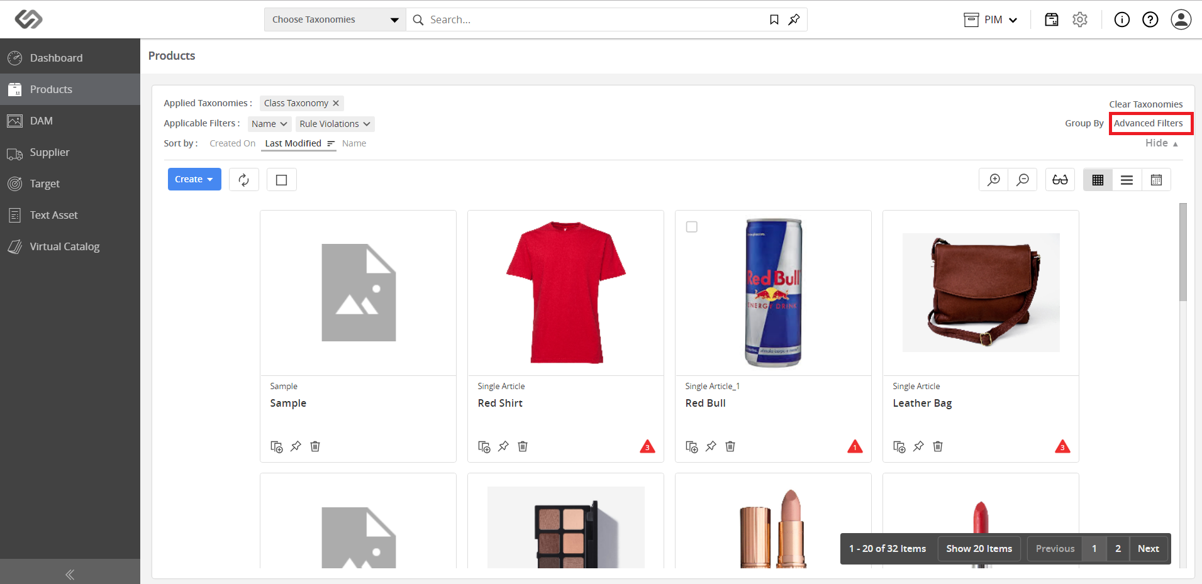Expand the Name filter dropdown

(269, 124)
